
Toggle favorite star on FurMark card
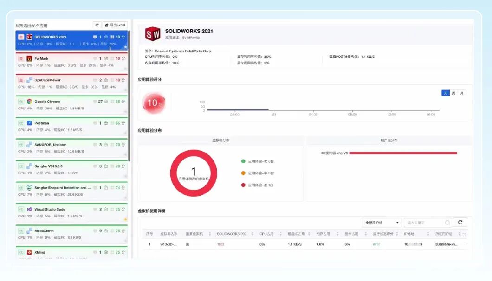(x=125, y=69)
